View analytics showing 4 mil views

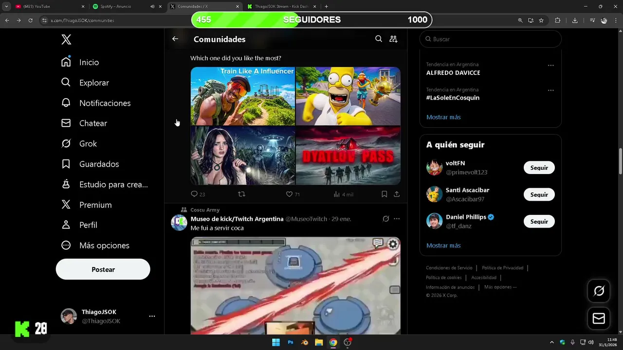[343, 194]
